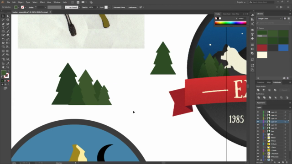Toggle visibility of the L Mountain layer
This screenshot has height=164, width=292.
(258, 154)
